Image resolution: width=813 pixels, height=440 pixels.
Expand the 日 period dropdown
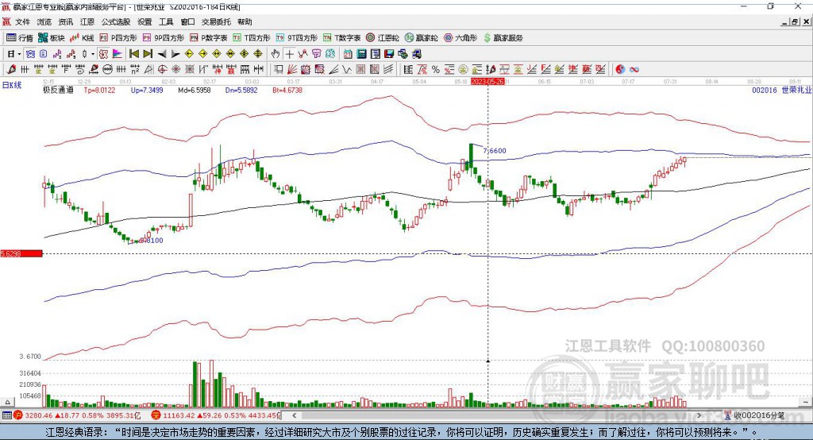pos(19,54)
